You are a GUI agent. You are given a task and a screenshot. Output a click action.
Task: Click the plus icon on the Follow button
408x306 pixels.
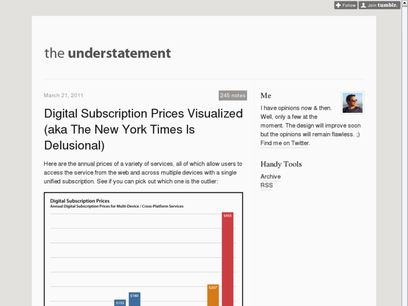[338, 5]
